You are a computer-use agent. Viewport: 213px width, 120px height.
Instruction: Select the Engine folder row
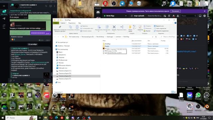pyautogui.click(x=135, y=46)
